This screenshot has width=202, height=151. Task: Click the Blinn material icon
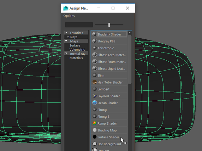(95, 75)
